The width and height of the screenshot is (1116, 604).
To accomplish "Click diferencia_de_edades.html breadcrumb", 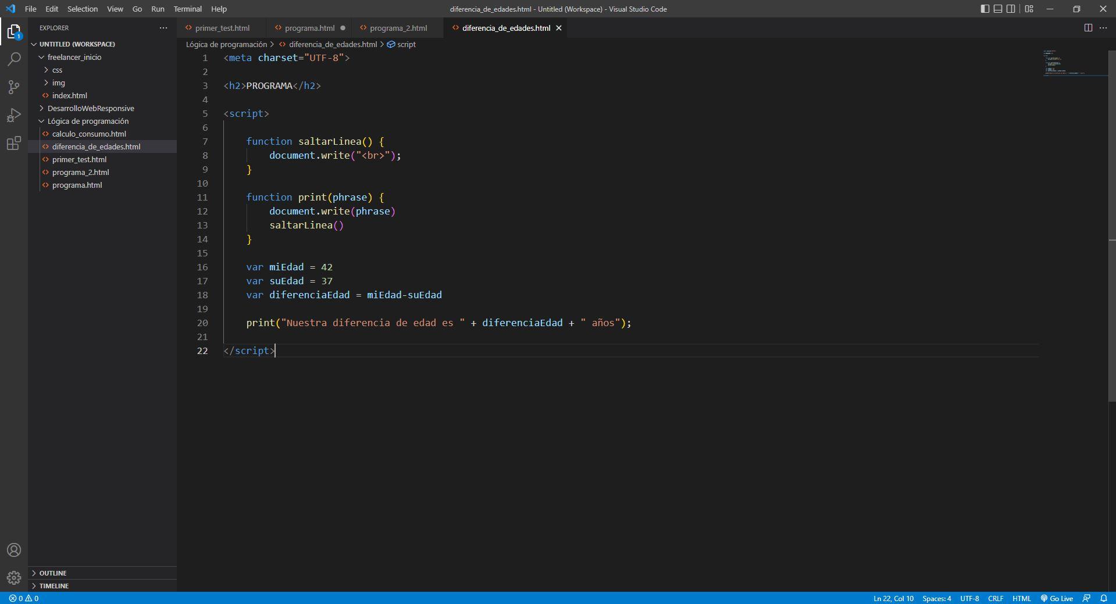I will tap(333, 44).
